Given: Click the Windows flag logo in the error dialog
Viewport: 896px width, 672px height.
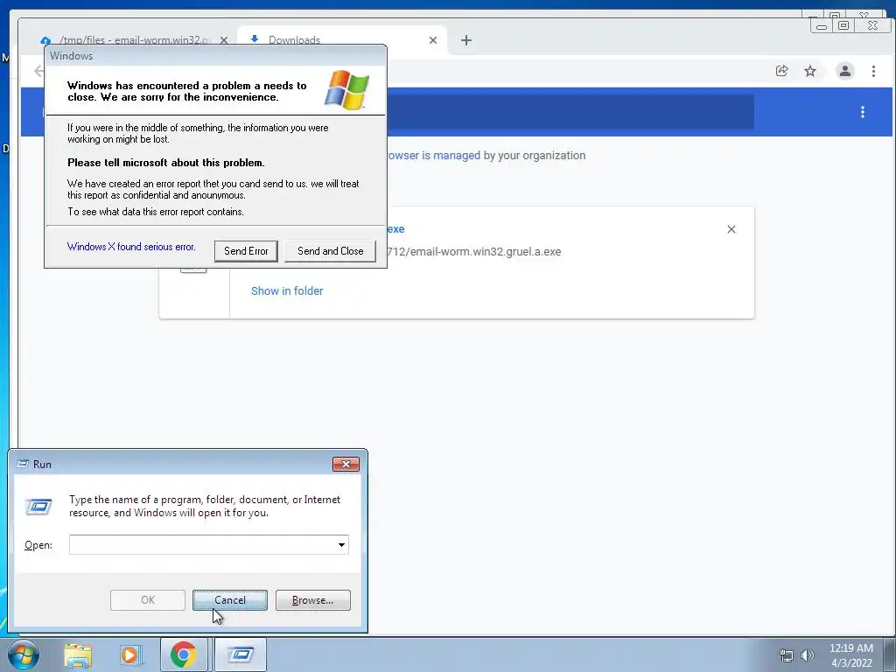Looking at the screenshot, I should [346, 90].
